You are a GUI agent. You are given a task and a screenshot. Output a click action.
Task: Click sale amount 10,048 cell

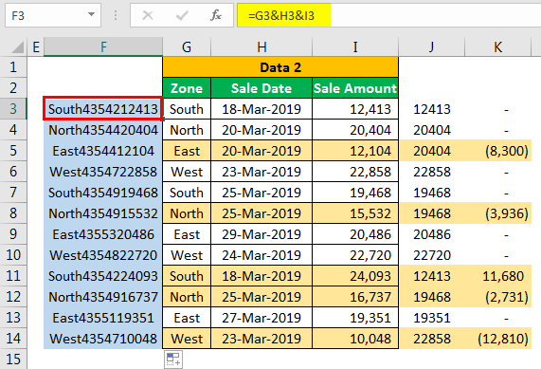(355, 339)
